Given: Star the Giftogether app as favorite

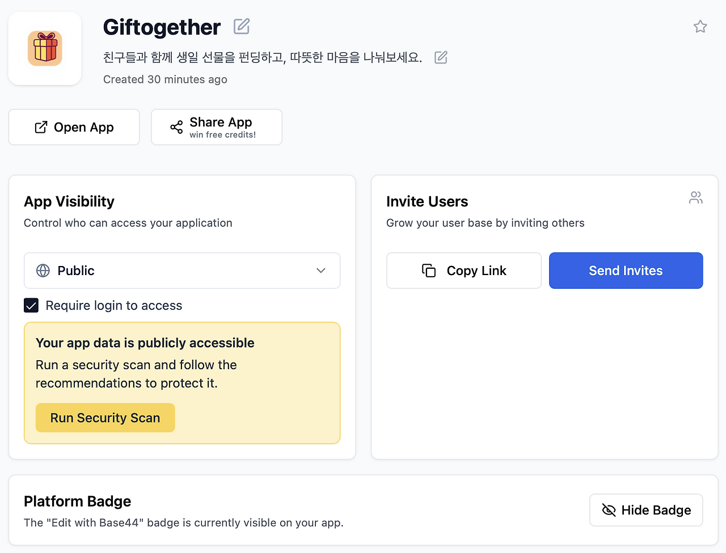Looking at the screenshot, I should (x=700, y=27).
